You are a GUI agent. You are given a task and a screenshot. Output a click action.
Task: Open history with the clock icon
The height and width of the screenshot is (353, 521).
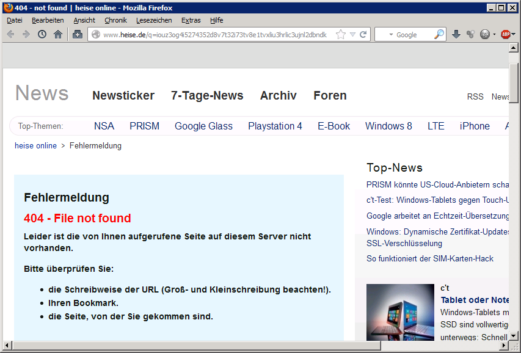pyautogui.click(x=42, y=34)
